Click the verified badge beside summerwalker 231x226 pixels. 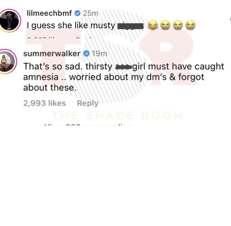click(86, 54)
